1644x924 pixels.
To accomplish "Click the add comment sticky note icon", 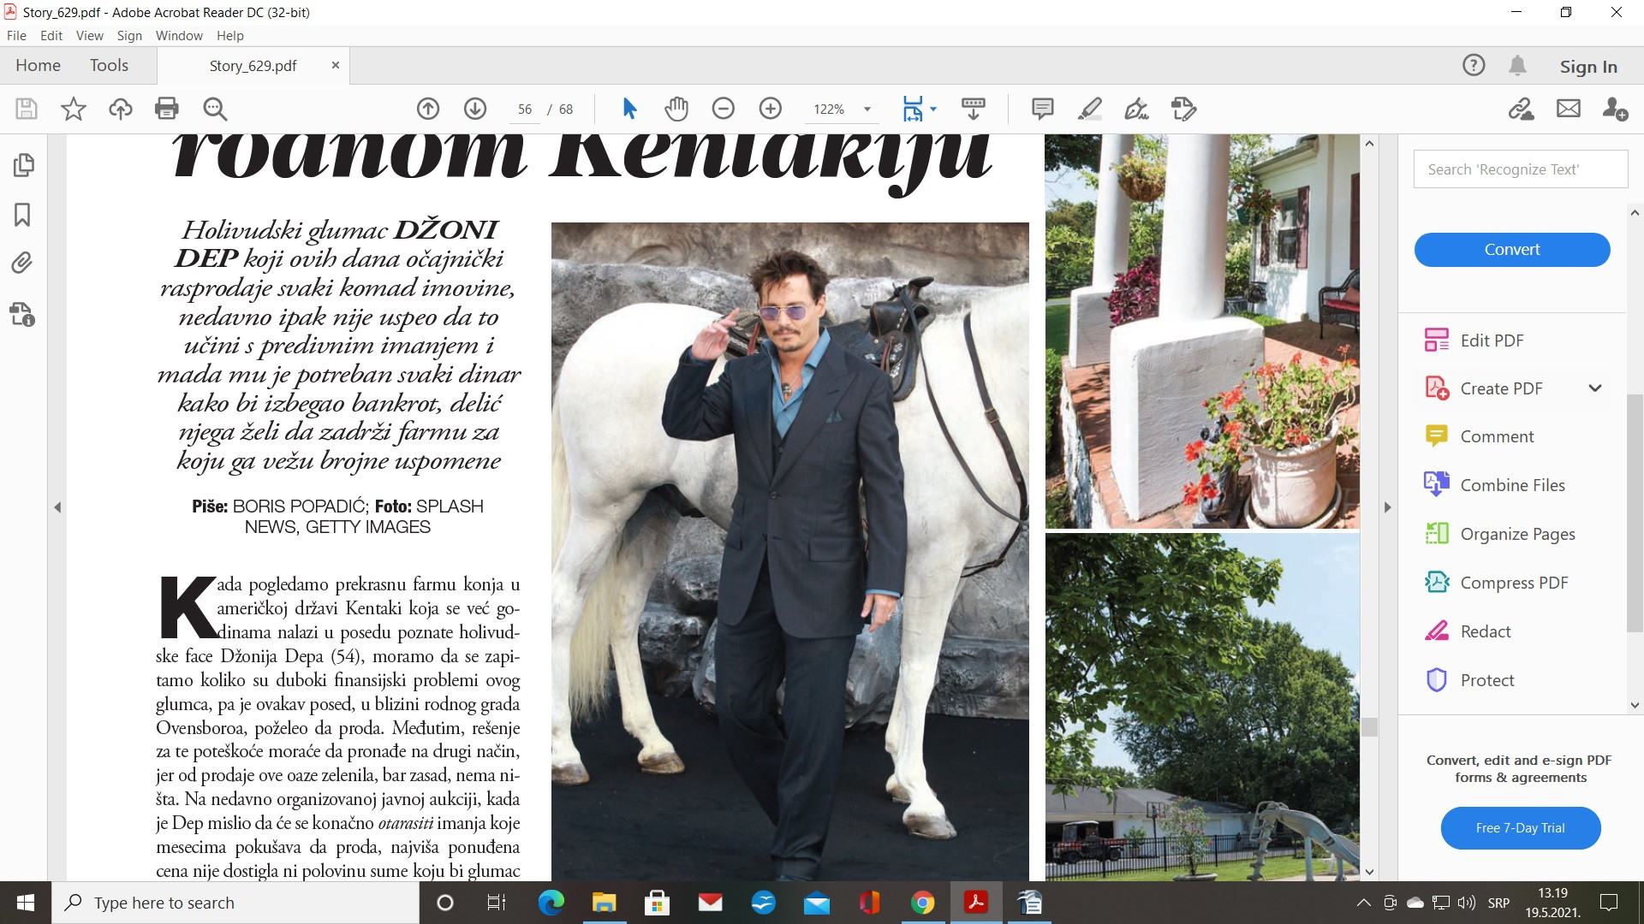I will pyautogui.click(x=1042, y=109).
